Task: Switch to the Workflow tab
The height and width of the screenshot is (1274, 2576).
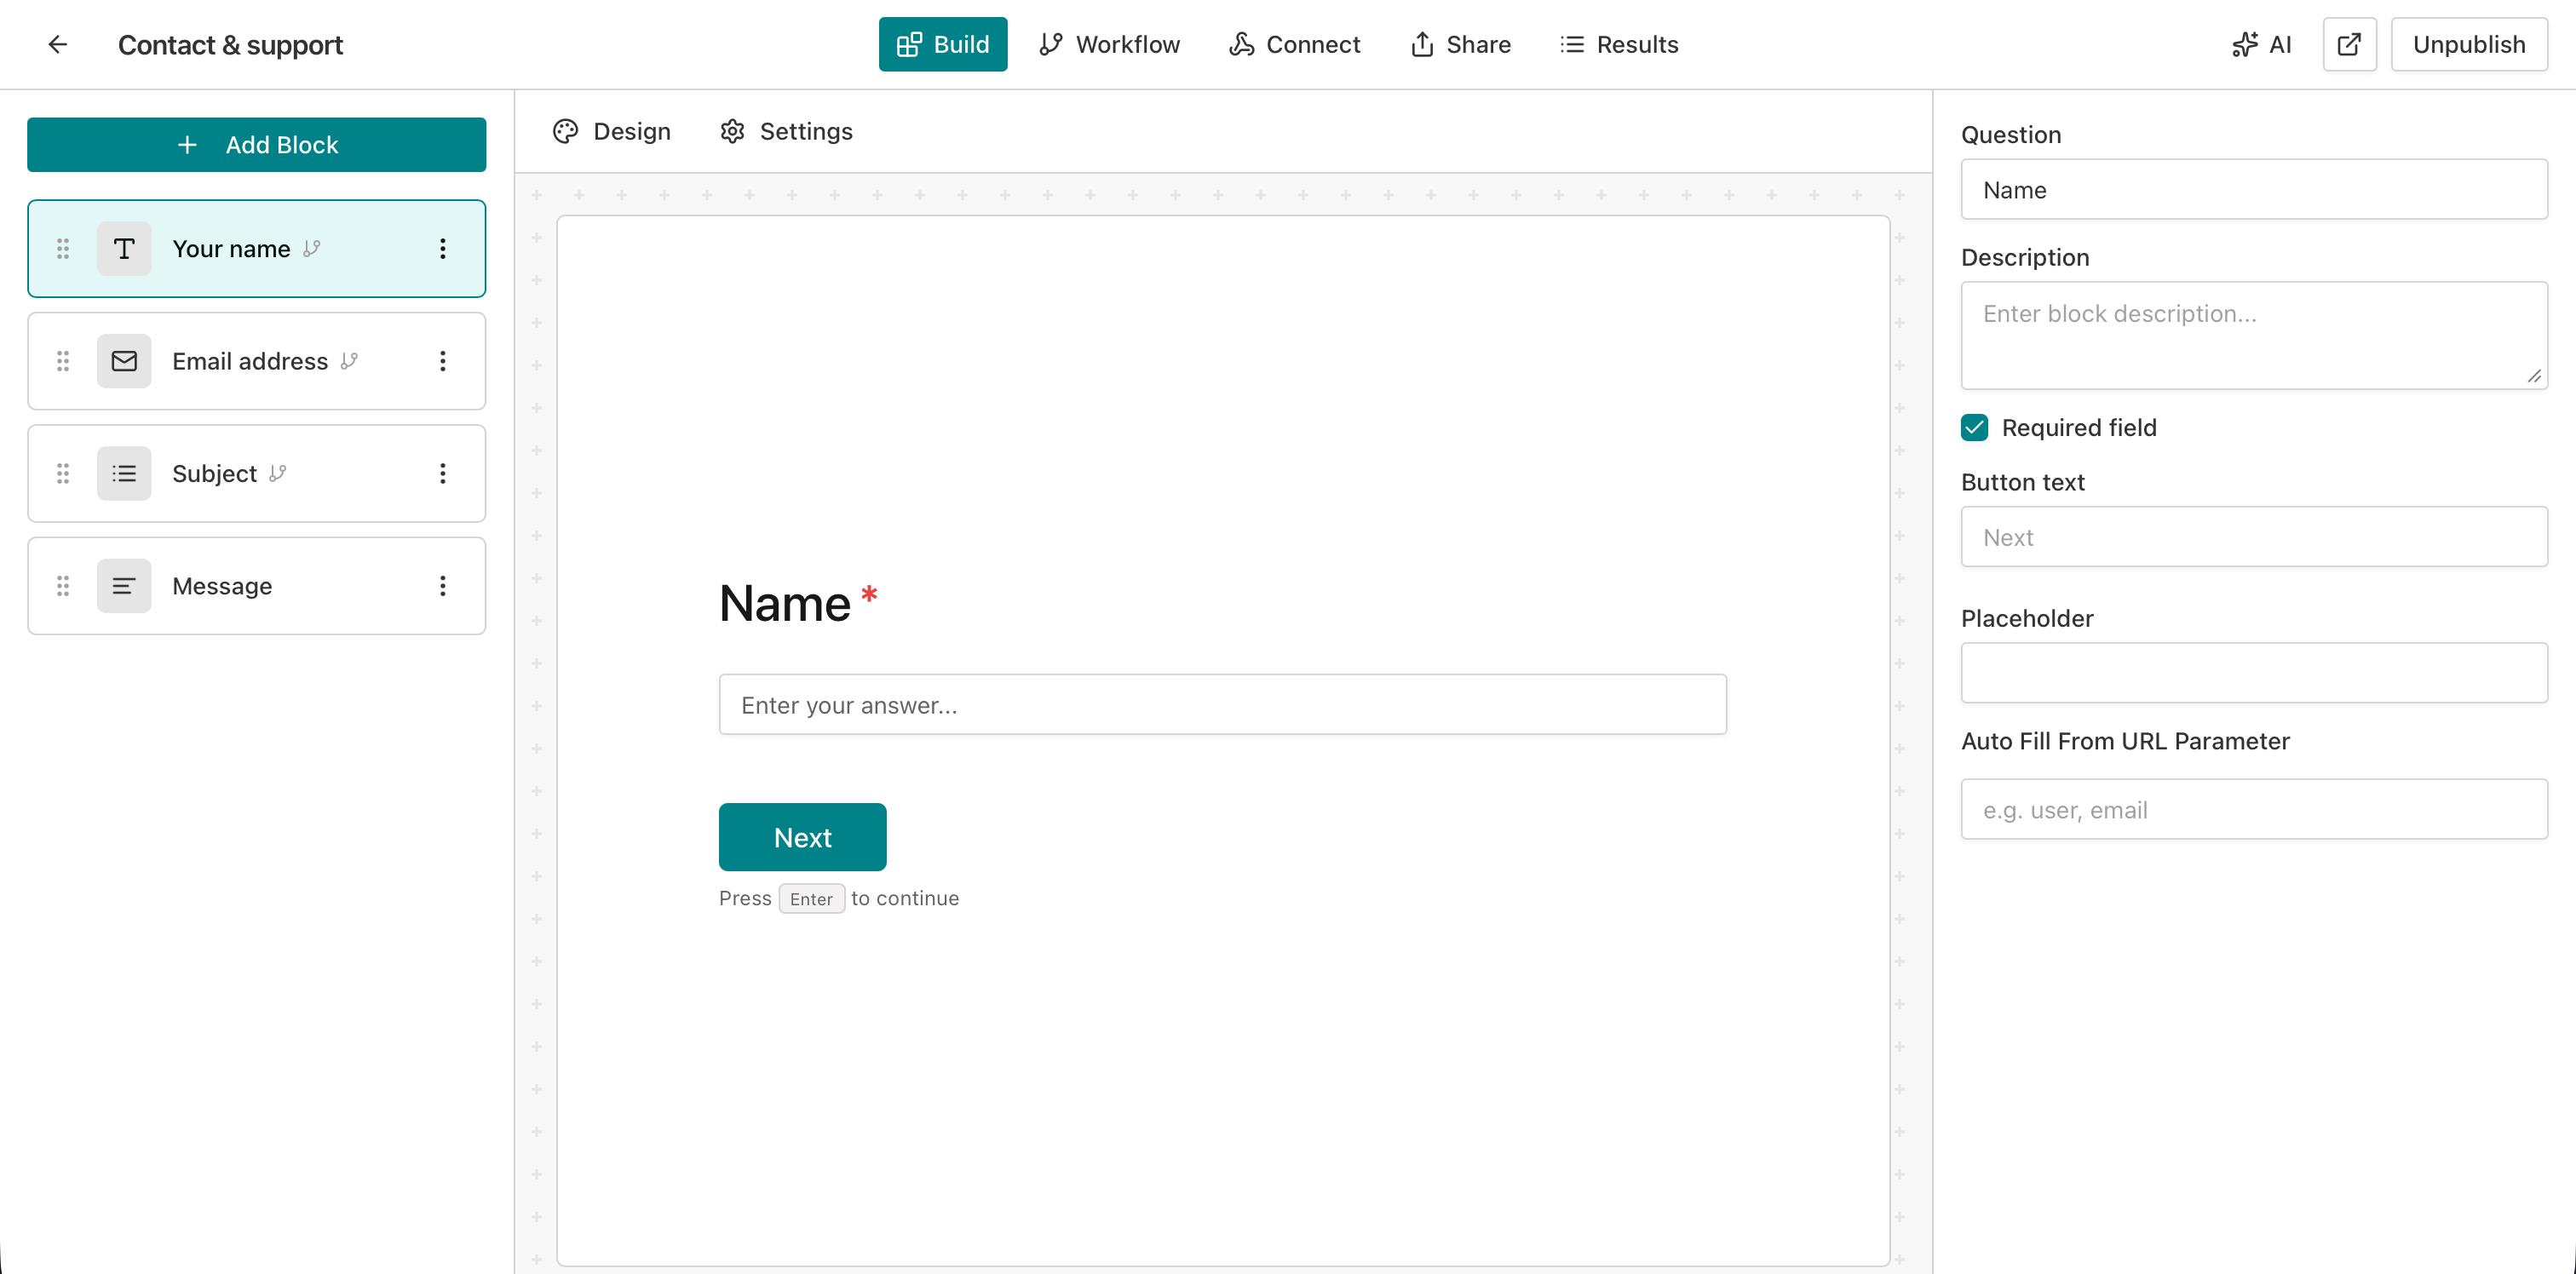Action: click(x=1109, y=44)
